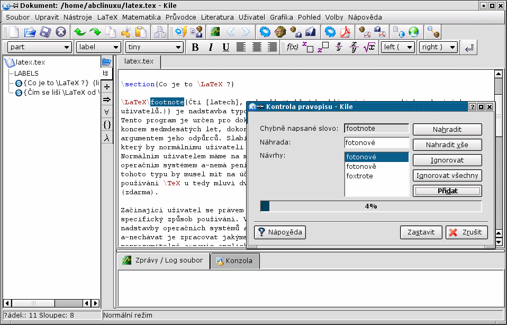Click the 'Normální režim' status bar text
Viewport: 507px width, 325px height.
[128, 315]
